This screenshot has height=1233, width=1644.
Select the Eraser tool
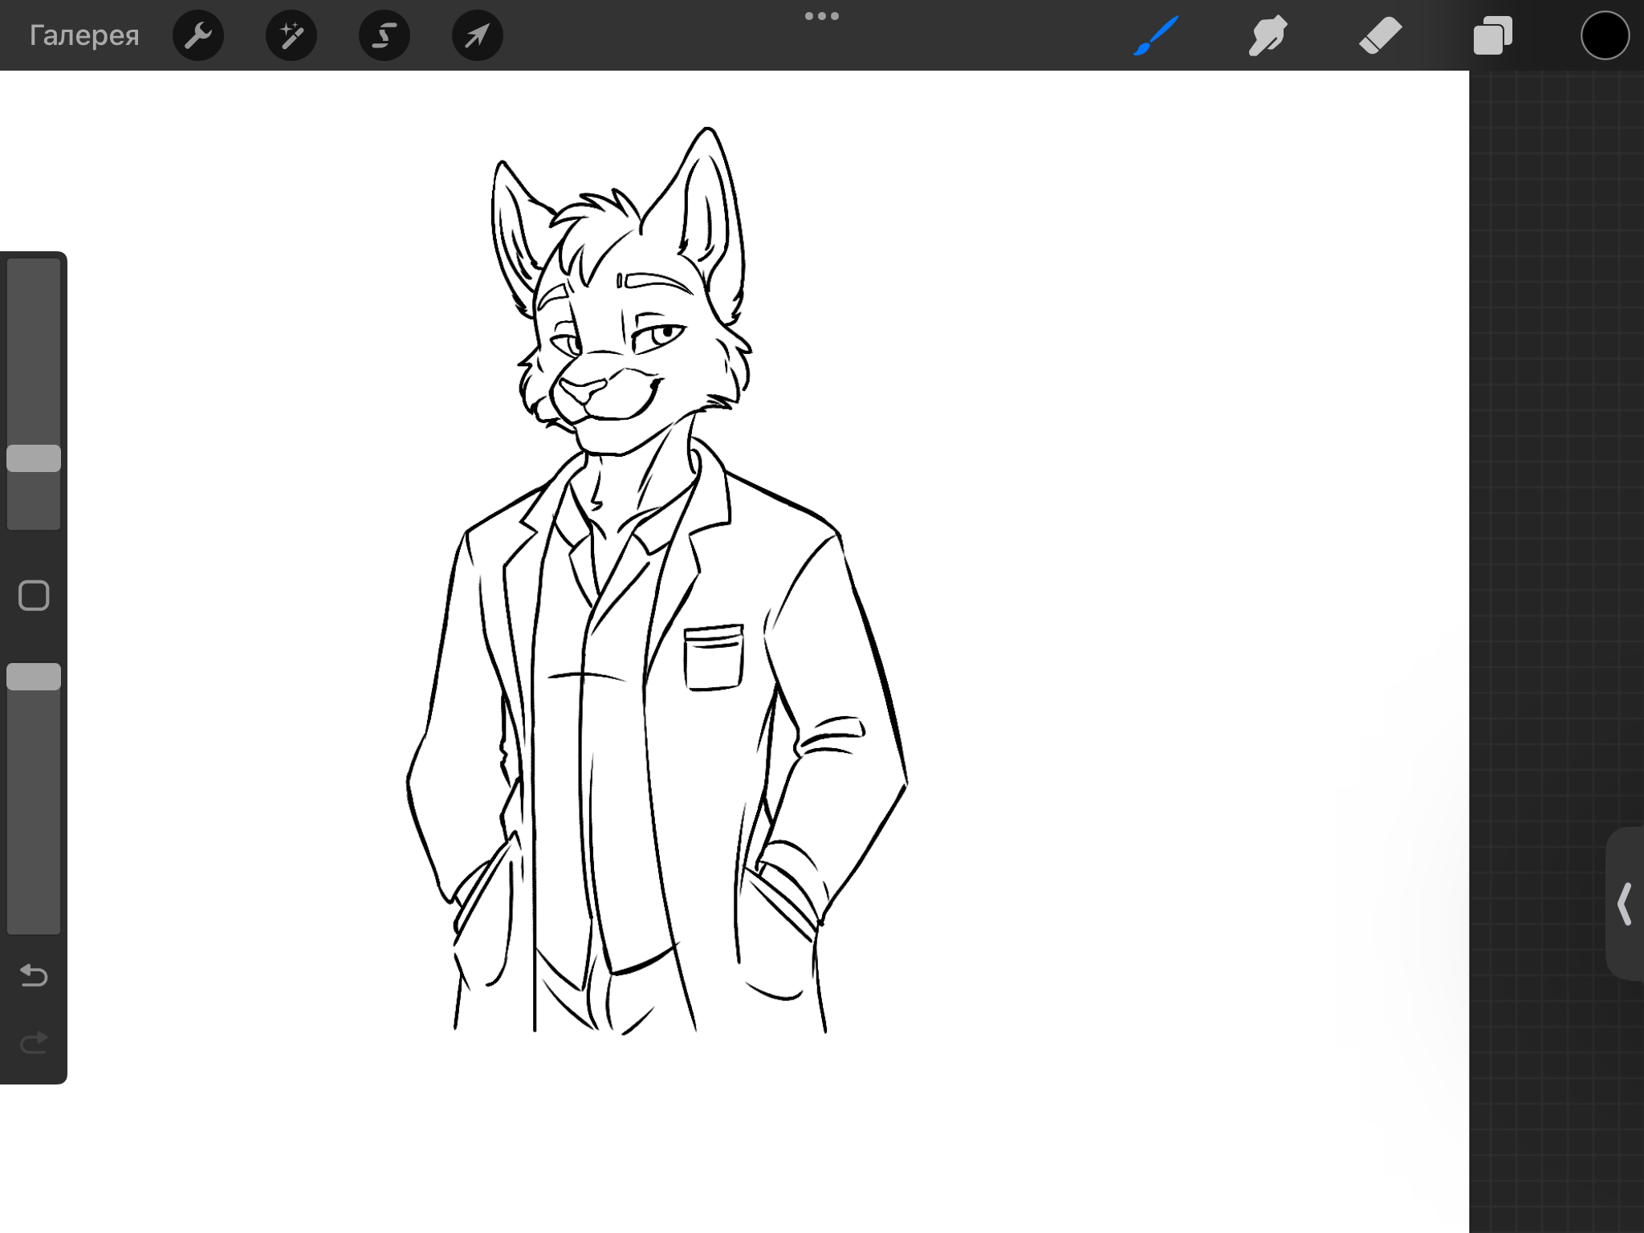click(1380, 35)
